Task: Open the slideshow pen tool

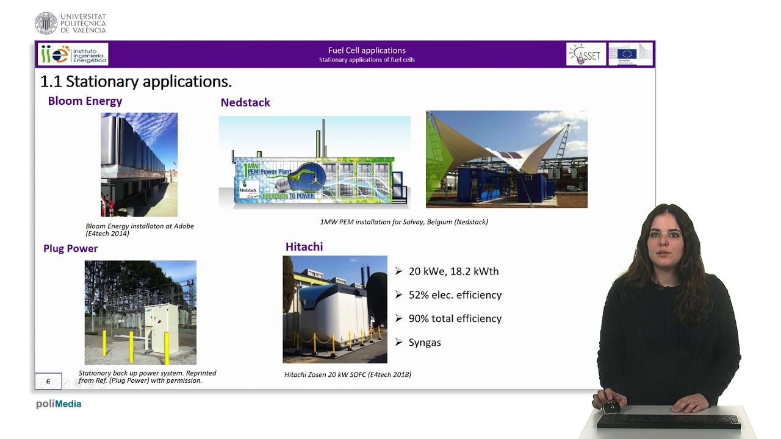Action: [66, 383]
